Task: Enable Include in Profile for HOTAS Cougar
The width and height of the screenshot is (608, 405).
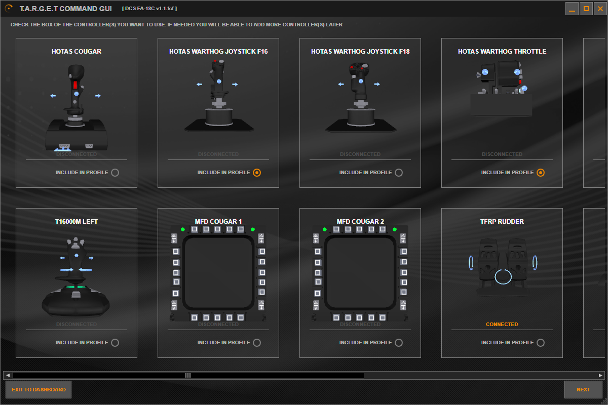Action: [x=115, y=173]
